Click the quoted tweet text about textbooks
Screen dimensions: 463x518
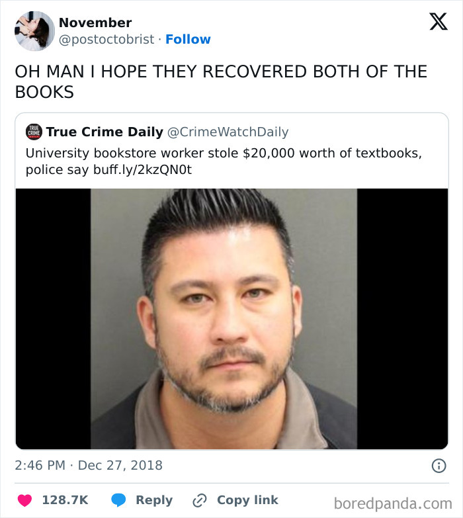[224, 161]
